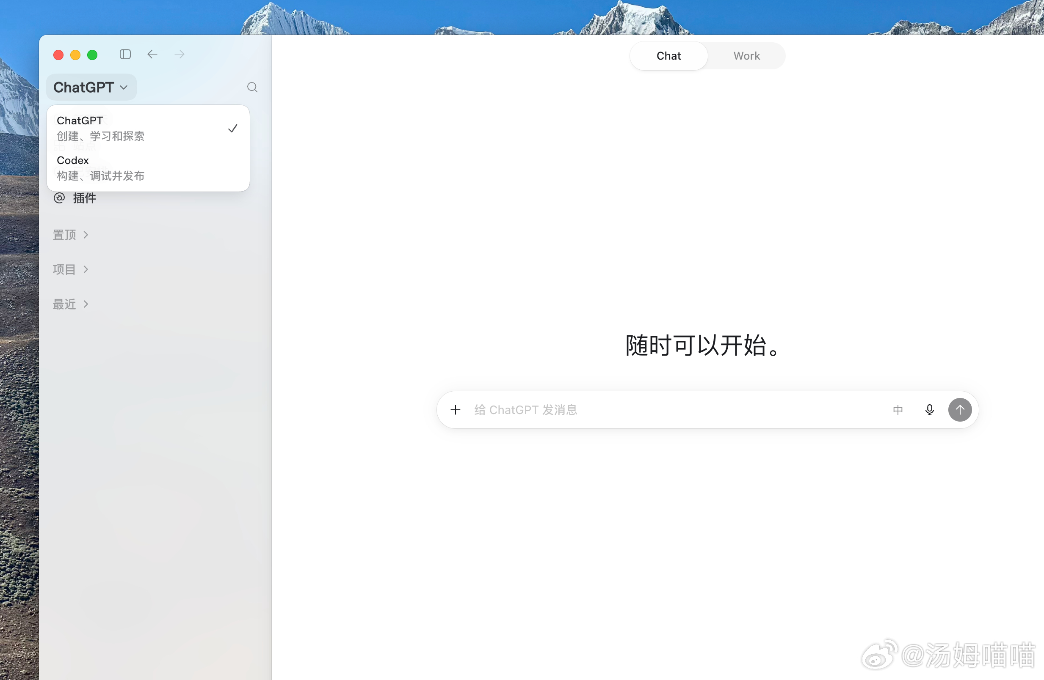Screen dimensions: 1044x680
Task: Click the 中 input language indicator
Action: click(898, 410)
